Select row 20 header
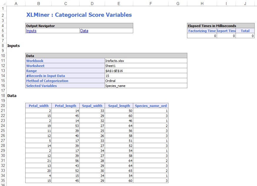The width and height of the screenshot is (257, 186). [3, 106]
